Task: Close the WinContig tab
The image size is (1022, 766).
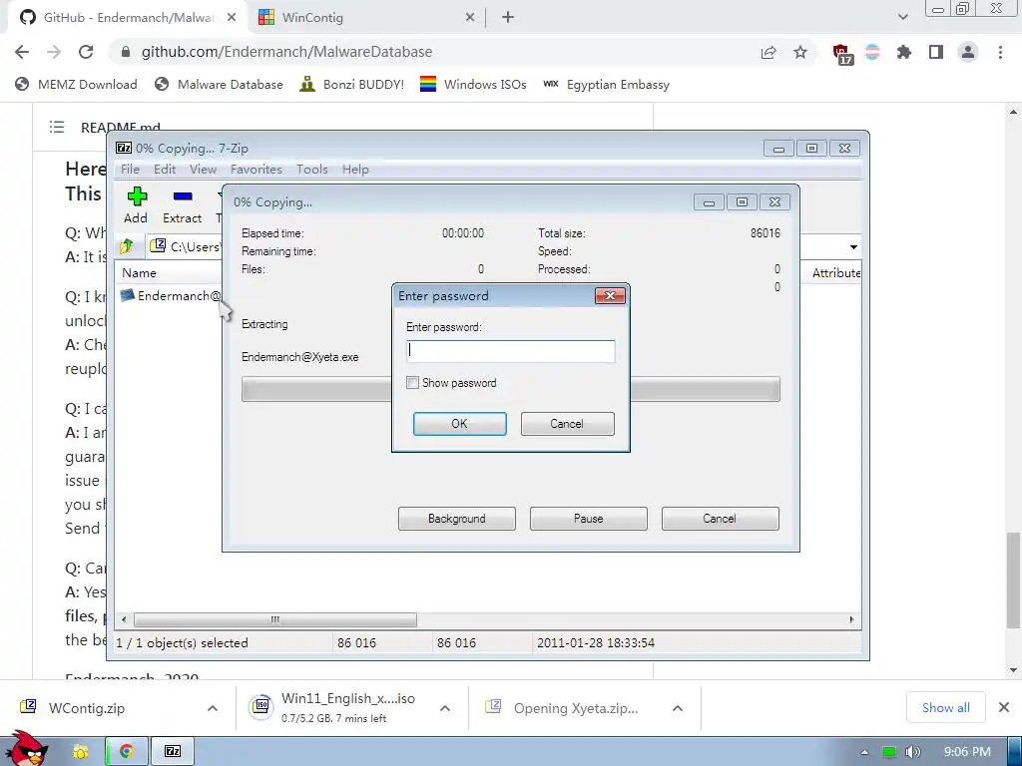Action: pyautogui.click(x=470, y=18)
